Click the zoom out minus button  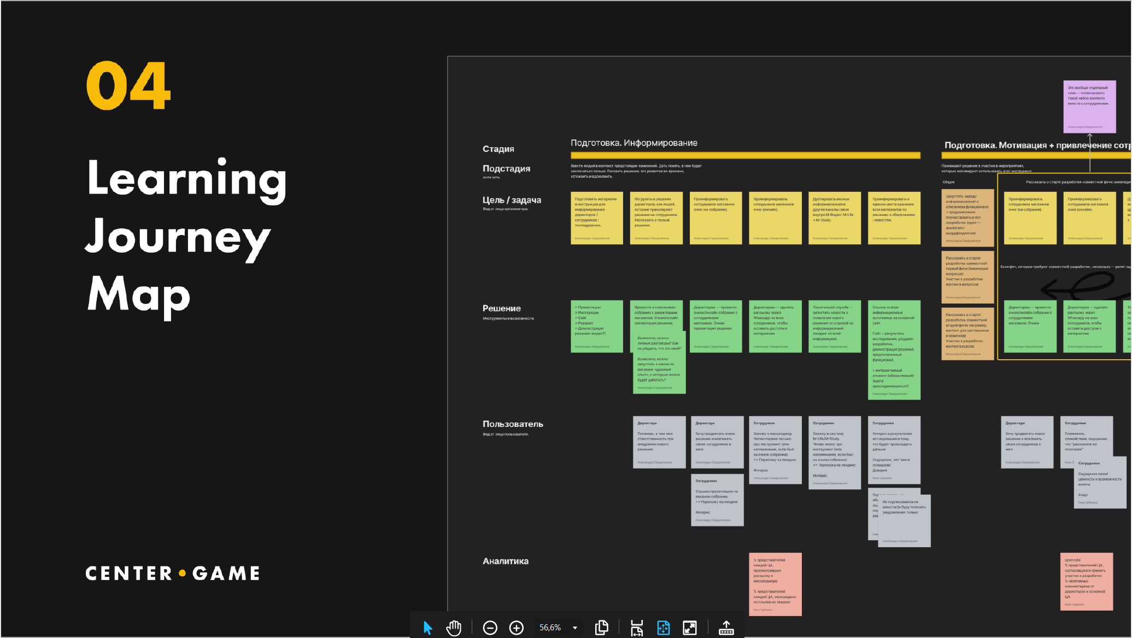pos(490,628)
